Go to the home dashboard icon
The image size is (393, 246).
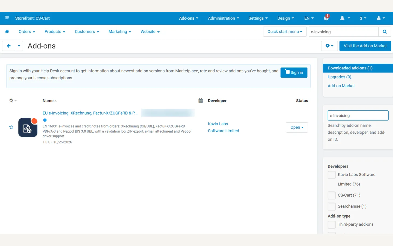(x=7, y=31)
